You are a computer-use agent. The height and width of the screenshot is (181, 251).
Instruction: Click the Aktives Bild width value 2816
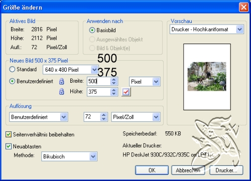point(37,29)
